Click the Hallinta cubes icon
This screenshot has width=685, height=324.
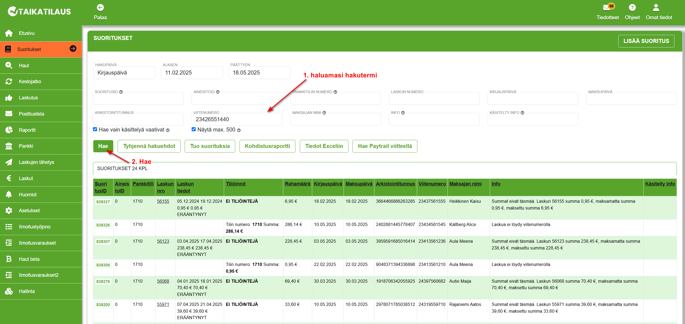pyautogui.click(x=9, y=291)
